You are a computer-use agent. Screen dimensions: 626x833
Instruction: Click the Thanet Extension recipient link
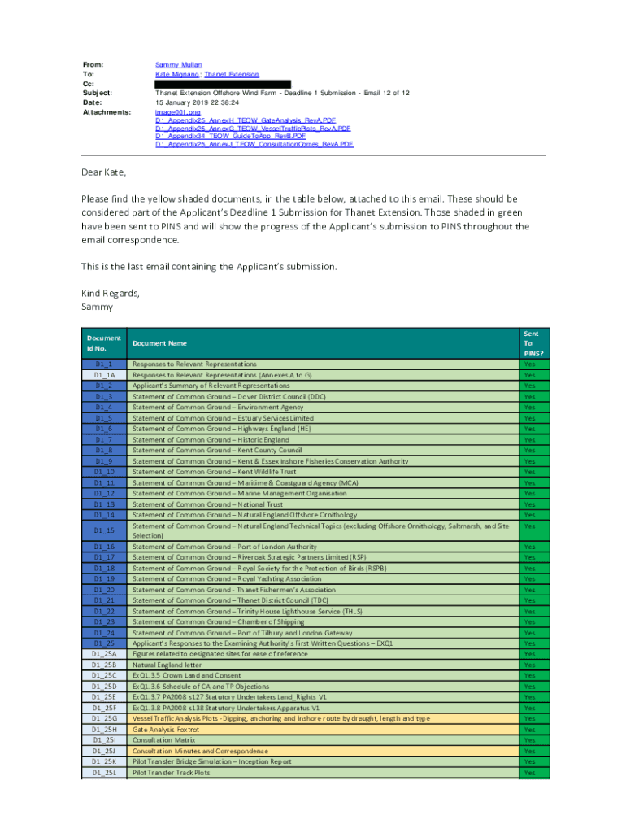click(x=233, y=74)
